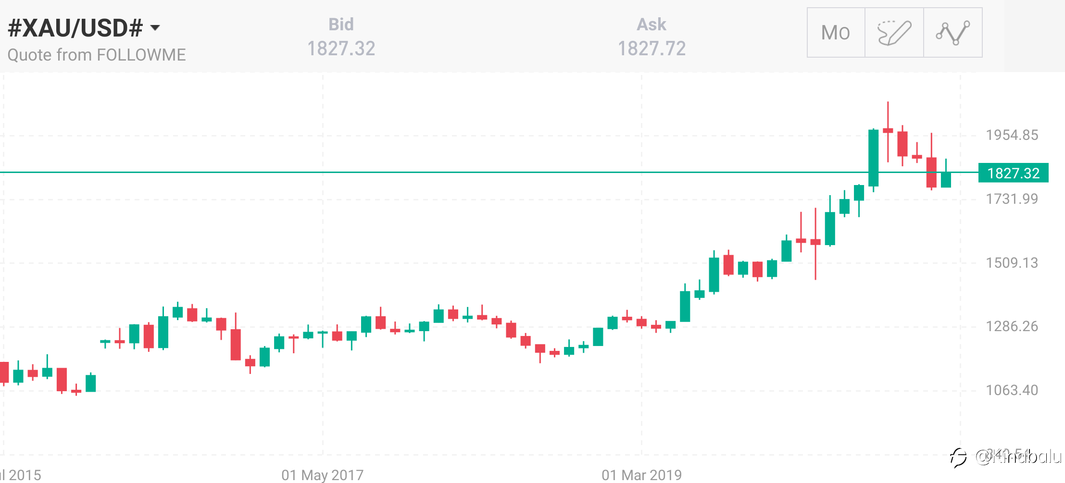Open the #XAU/USD# symbol dropdown arrow
The width and height of the screenshot is (1065, 483).
point(155,28)
